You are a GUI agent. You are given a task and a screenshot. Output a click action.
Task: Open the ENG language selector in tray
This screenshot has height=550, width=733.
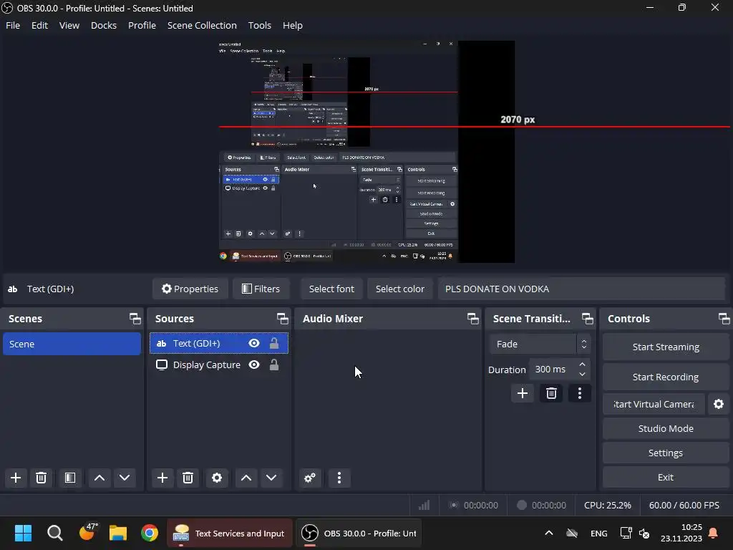(x=599, y=533)
